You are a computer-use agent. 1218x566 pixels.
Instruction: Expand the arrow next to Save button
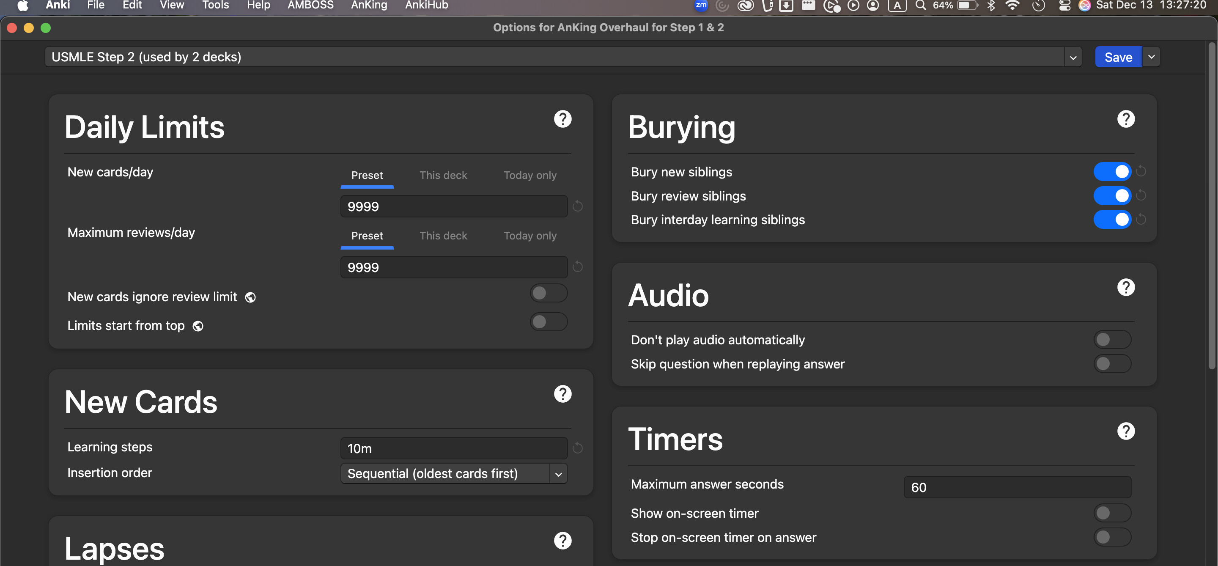(x=1151, y=57)
